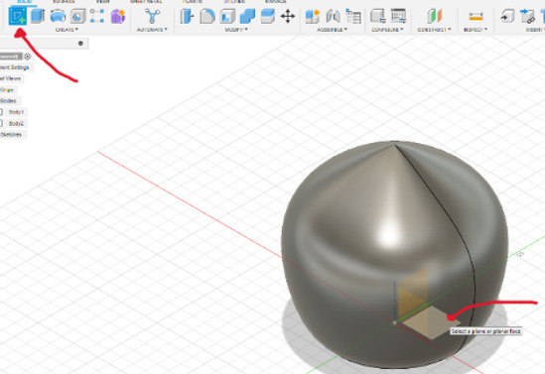
Task: Open the AUTOMATE dropdown menu
Action: [152, 30]
